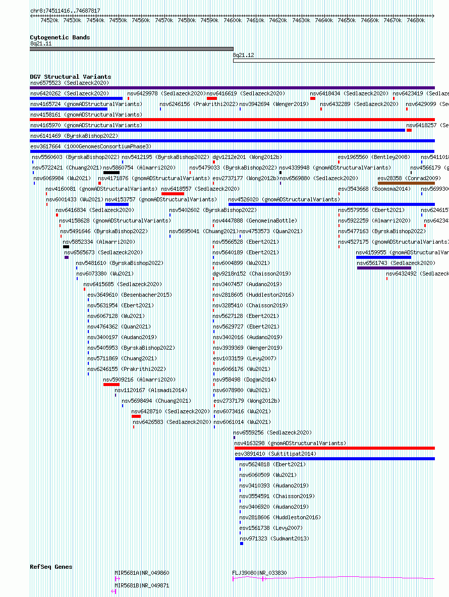The width and height of the screenshot is (449, 597).
Task: Select label nsv6141469 (ByrskaBishop2022)
Action: [x=74, y=136]
